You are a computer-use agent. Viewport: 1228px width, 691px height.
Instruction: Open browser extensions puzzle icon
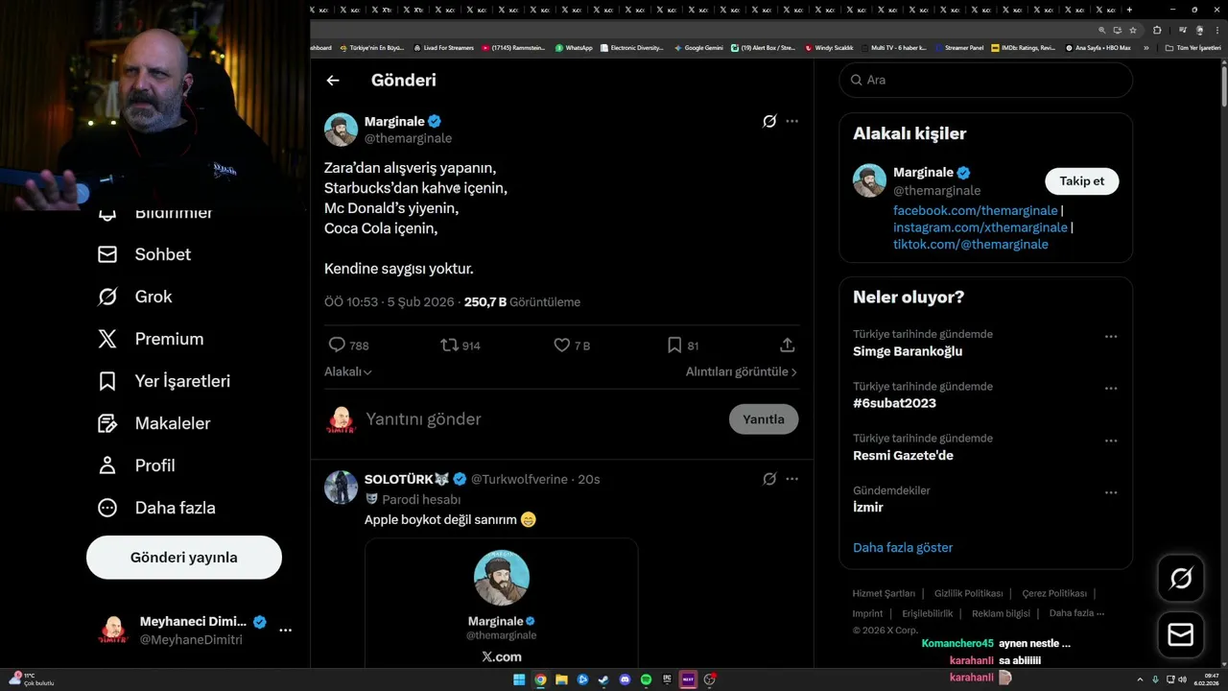click(1157, 30)
